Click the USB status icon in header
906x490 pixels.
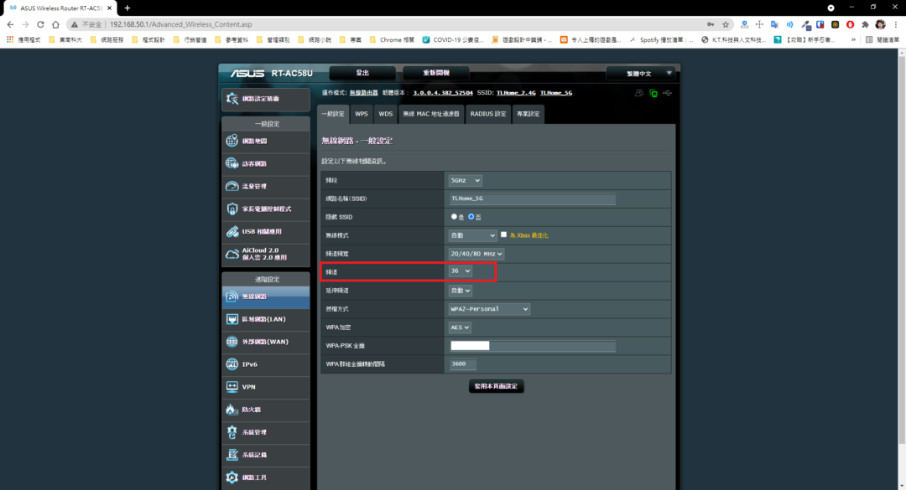click(x=668, y=93)
